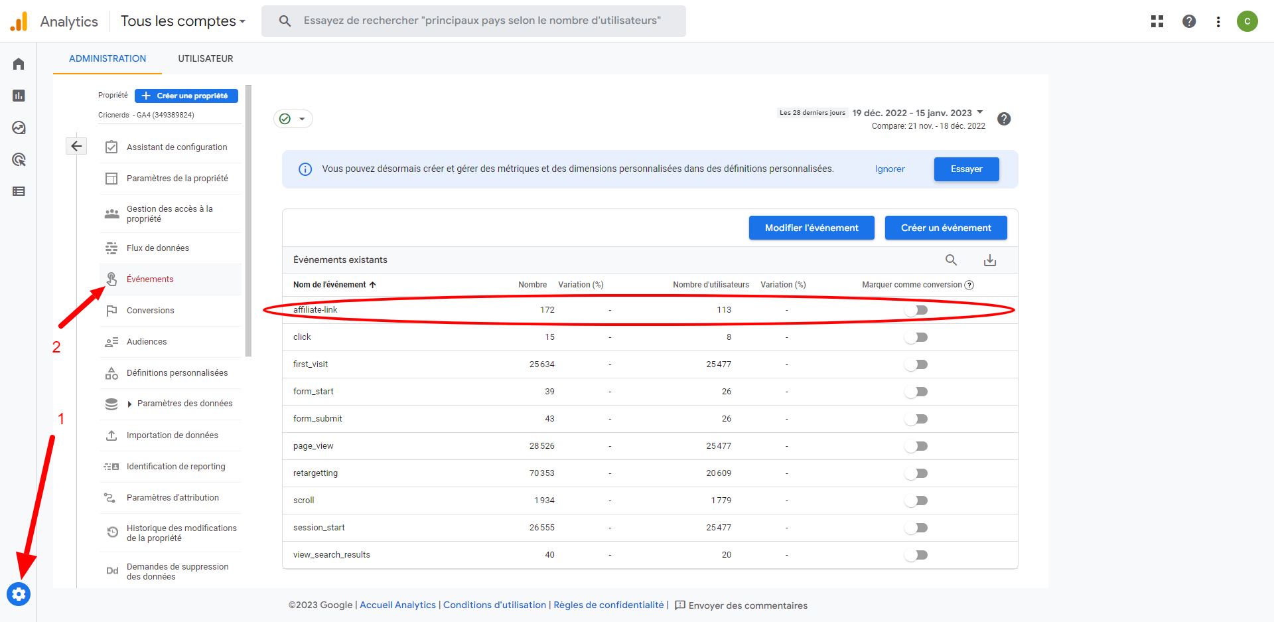Click the Audiences icon
Viewport: 1274px width, 622px height.
[x=111, y=342]
